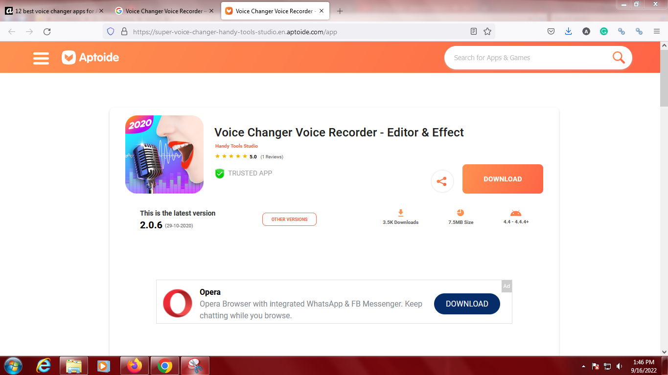Select the active Aptoide Voice Changer tab
Image resolution: width=668 pixels, height=375 pixels.
(274, 11)
